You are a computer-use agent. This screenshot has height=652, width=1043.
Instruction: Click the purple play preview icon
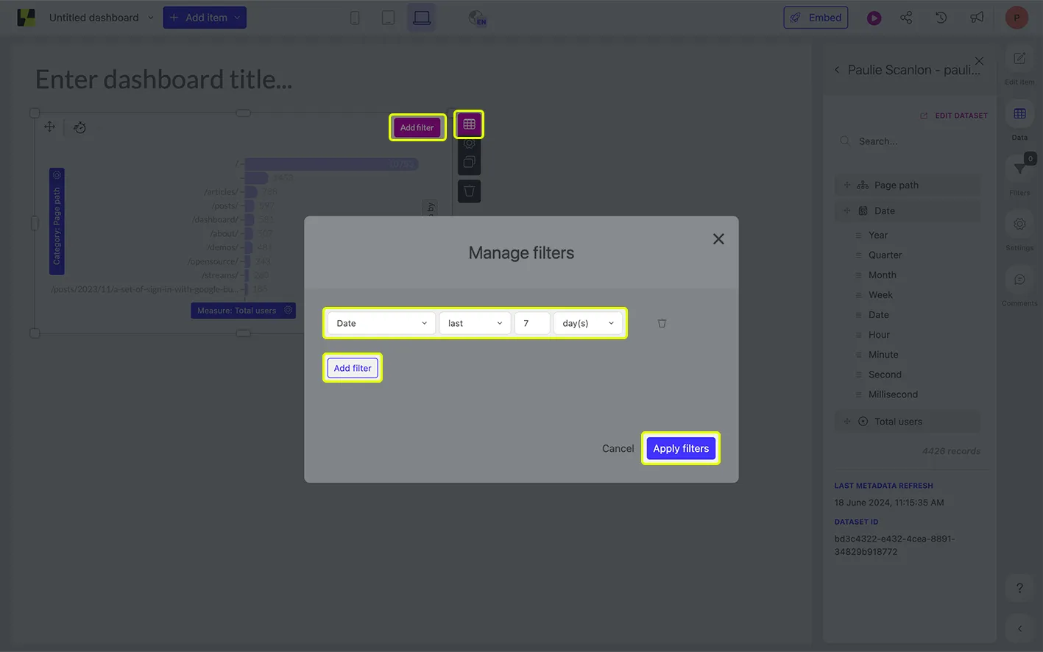874,18
